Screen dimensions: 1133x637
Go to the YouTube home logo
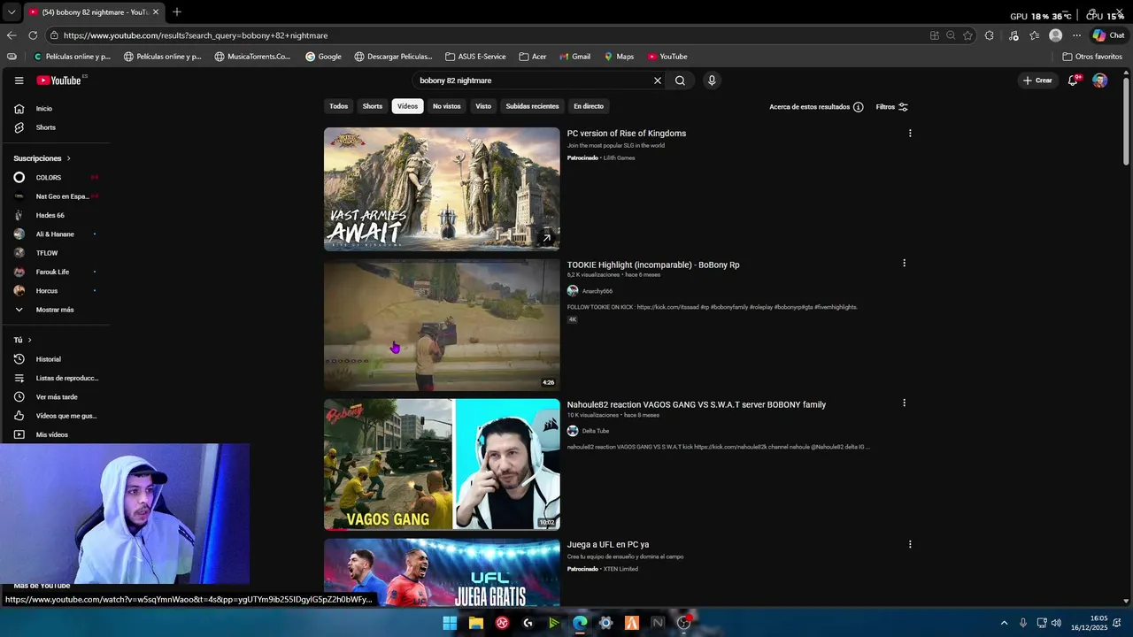[x=58, y=81]
